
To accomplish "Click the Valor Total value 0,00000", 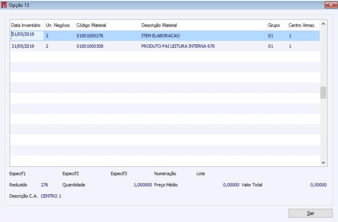I will click(319, 185).
